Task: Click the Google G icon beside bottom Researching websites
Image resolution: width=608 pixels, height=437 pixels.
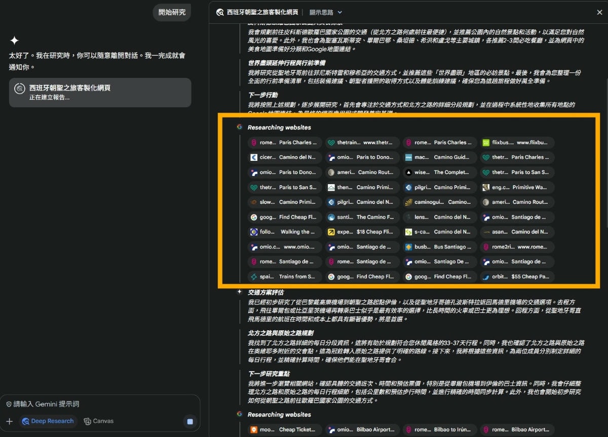Action: click(240, 414)
